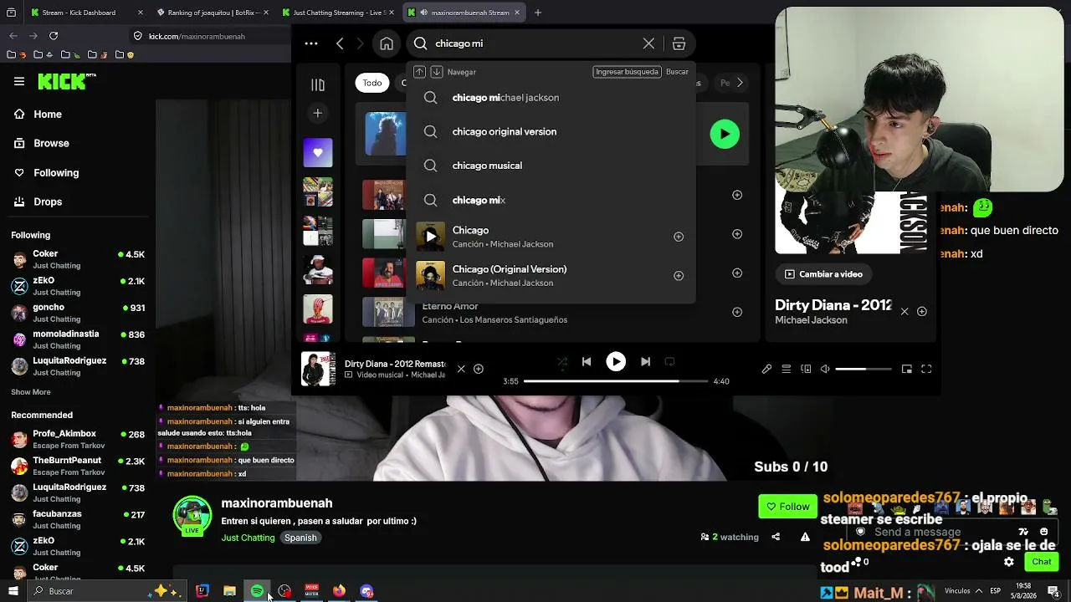Adjust the Spotify volume slider
The height and width of the screenshot is (602, 1071).
[x=863, y=369]
